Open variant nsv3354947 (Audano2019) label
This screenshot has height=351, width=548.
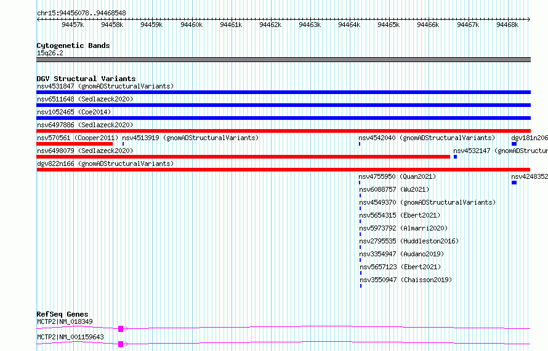pos(401,254)
